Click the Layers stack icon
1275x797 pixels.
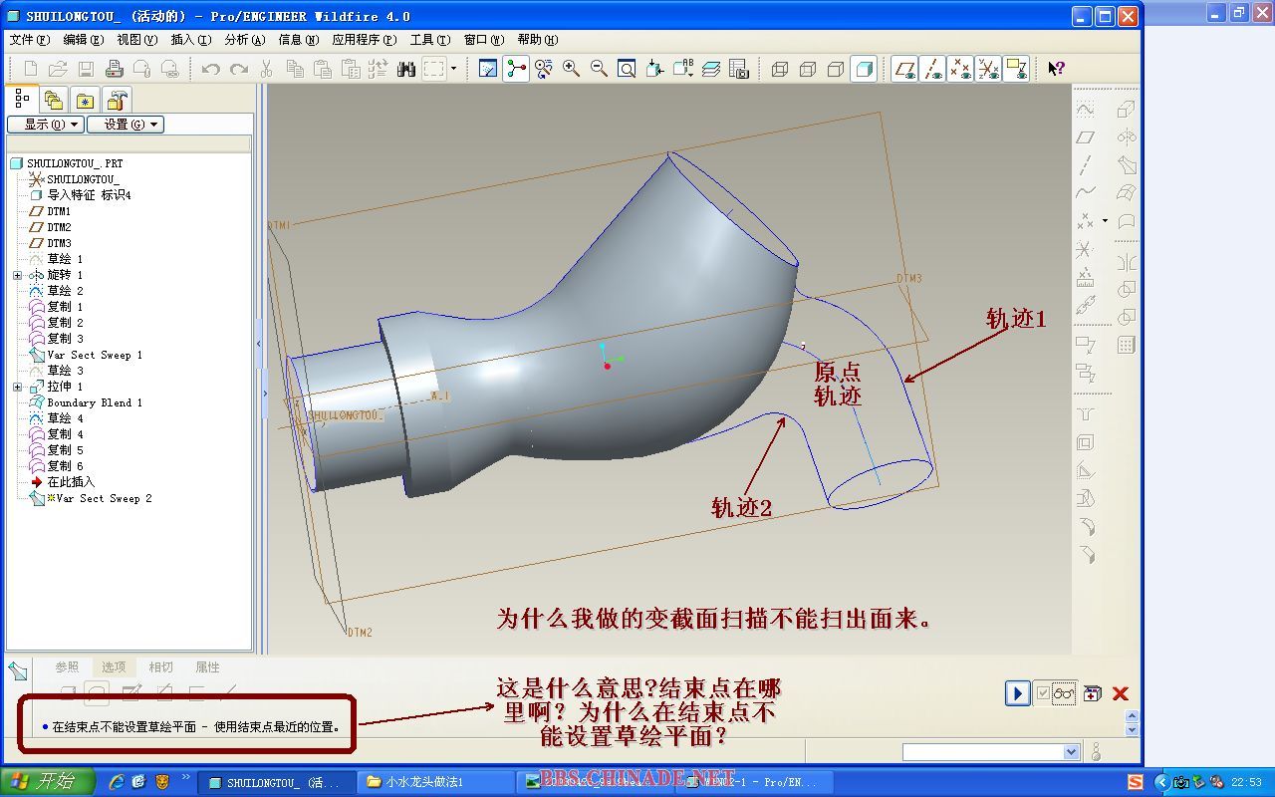(710, 69)
